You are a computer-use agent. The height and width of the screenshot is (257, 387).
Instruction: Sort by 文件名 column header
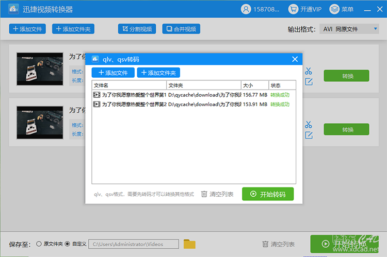tap(129, 85)
